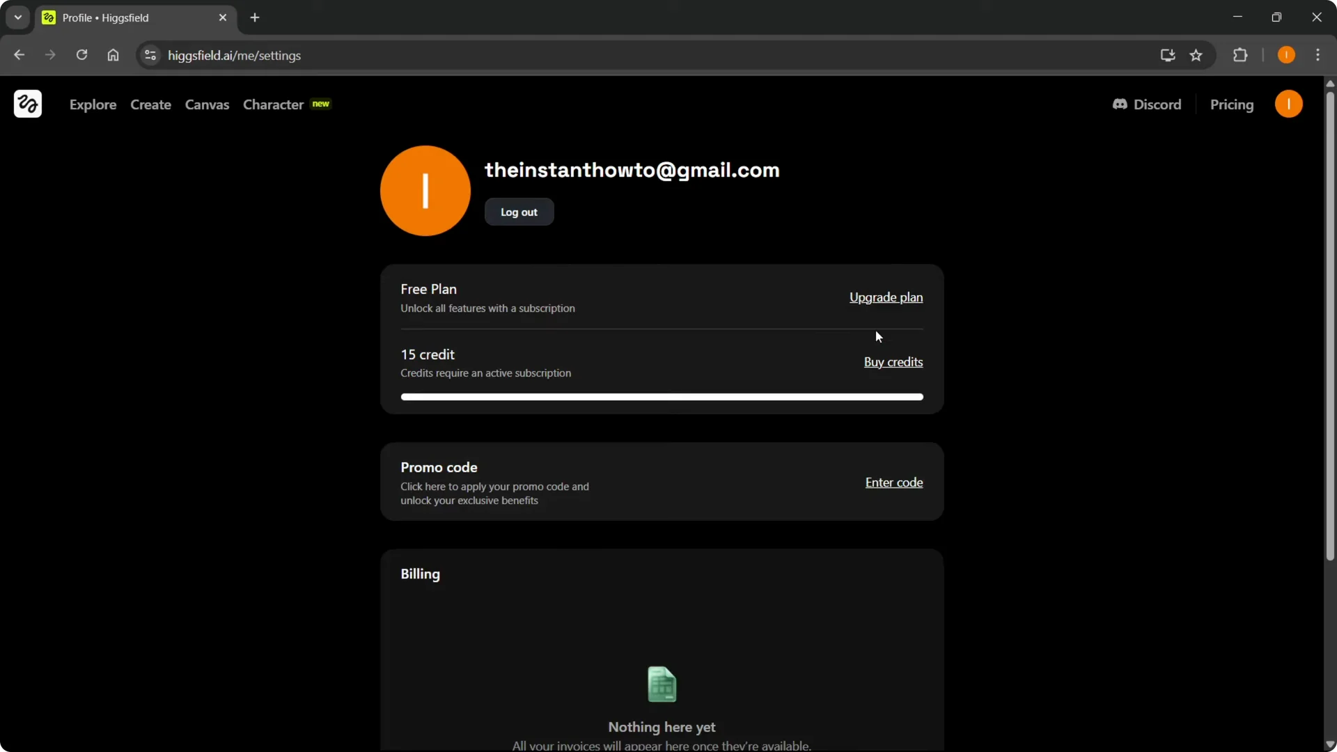Open the tab search dropdown
This screenshot has height=752, width=1337.
tap(17, 17)
